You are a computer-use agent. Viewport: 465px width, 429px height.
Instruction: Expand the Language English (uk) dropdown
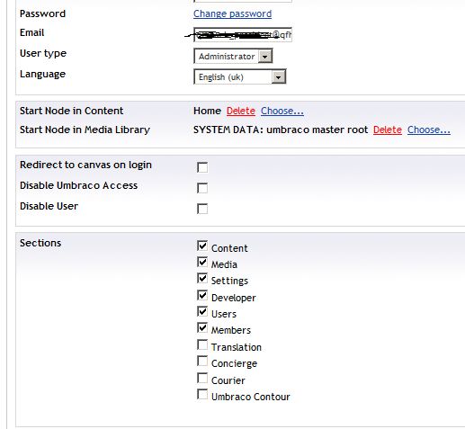240,76
